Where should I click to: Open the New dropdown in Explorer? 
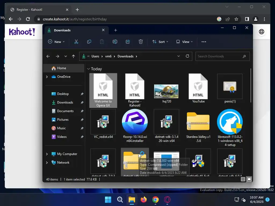click(56, 42)
